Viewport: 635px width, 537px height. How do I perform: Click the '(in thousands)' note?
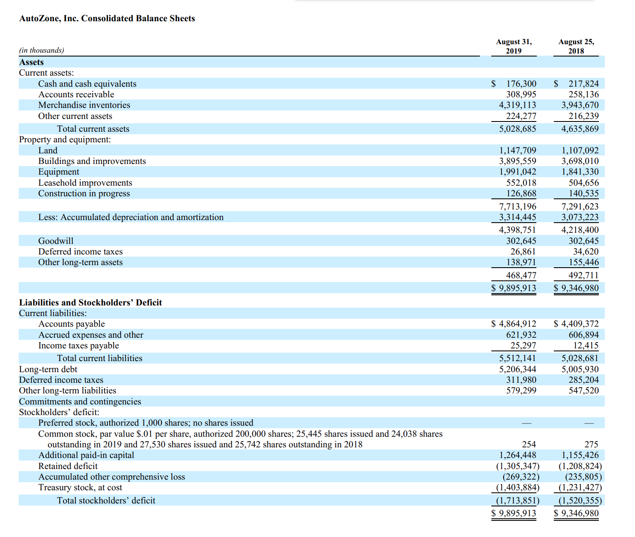42,50
